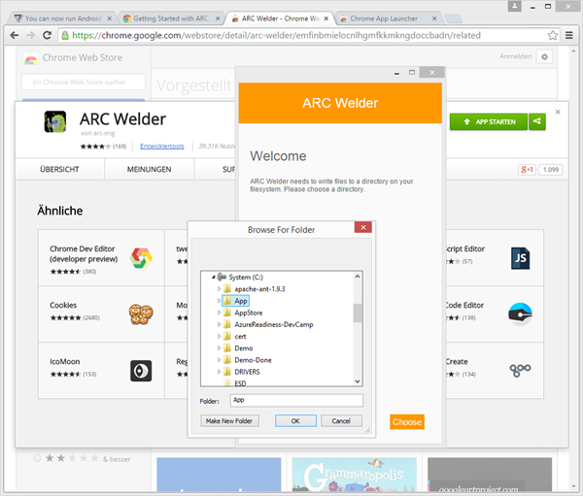Click the folder tree scrollbar thumb
583x496 pixels.
358,313
